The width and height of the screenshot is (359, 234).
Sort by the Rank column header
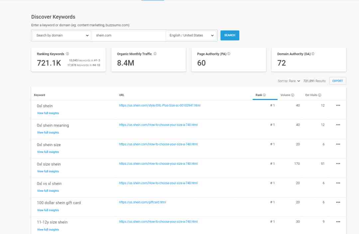point(259,95)
